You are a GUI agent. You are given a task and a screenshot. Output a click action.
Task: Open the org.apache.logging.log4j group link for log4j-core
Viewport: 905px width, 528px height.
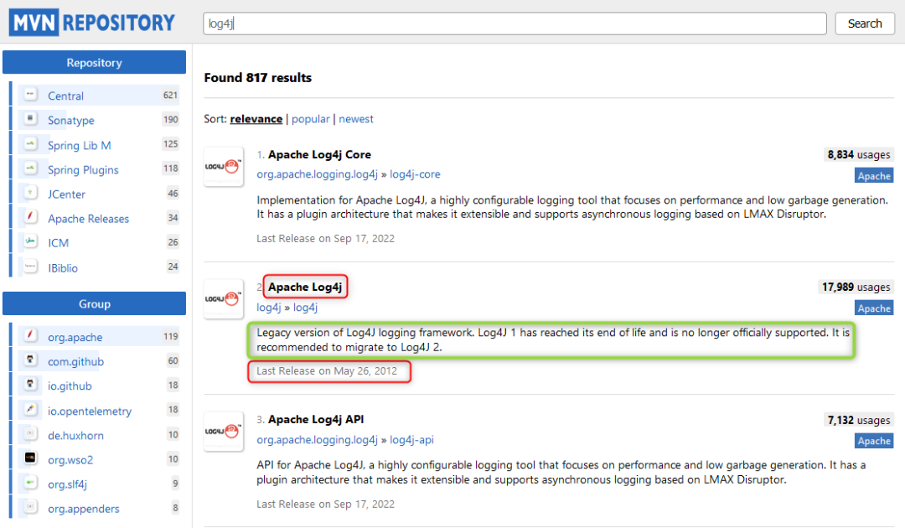[317, 174]
